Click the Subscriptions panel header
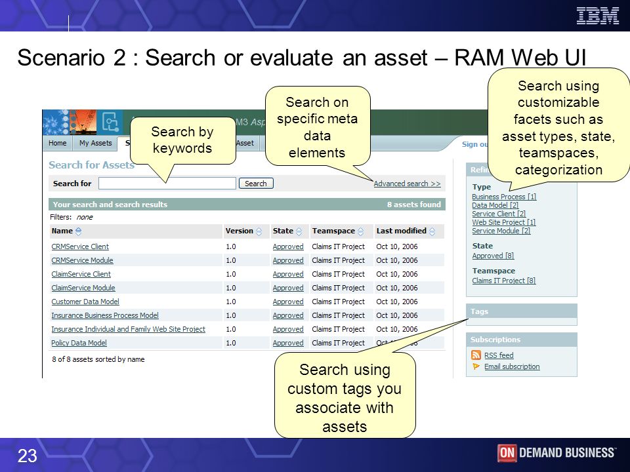The height and width of the screenshot is (472, 630). pos(522,340)
